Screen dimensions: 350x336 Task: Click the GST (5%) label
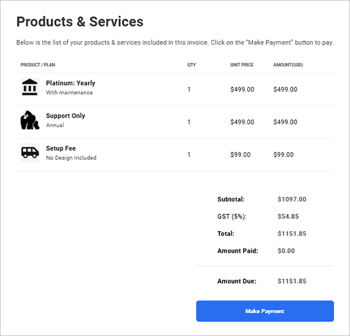coord(232,217)
